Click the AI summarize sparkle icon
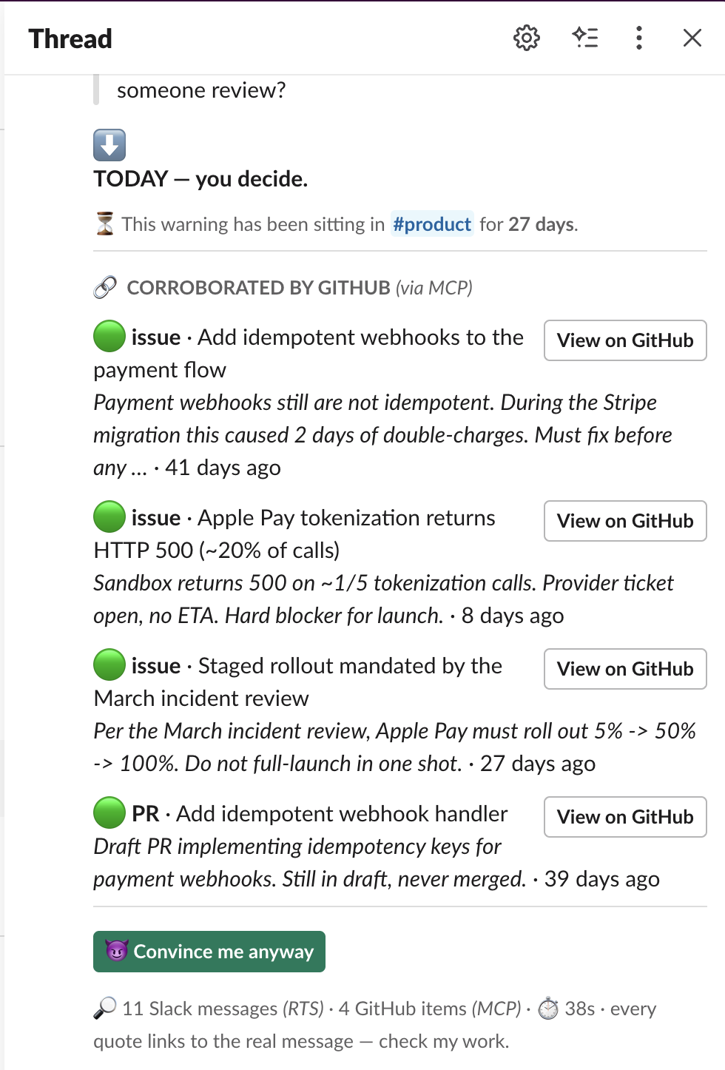The height and width of the screenshot is (1070, 725). (585, 38)
